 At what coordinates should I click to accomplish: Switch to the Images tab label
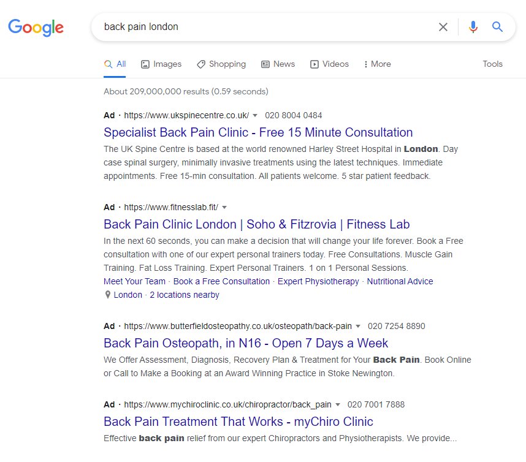(x=167, y=64)
